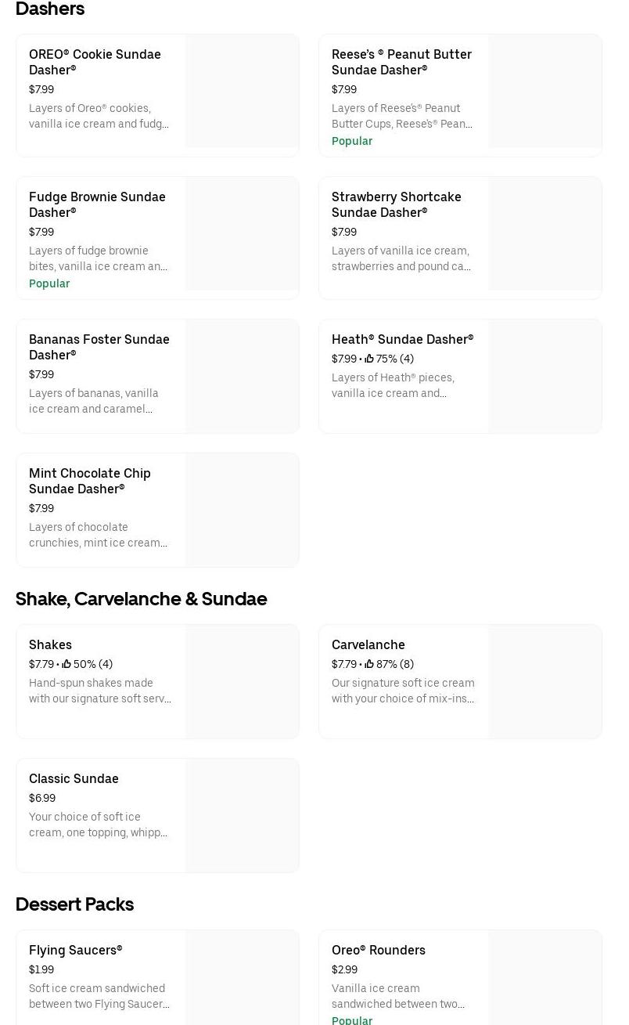Viewport: 629px width, 1025px height.
Task: Open the Fudge Brownie Sundae Dasher
Action: tap(97, 204)
